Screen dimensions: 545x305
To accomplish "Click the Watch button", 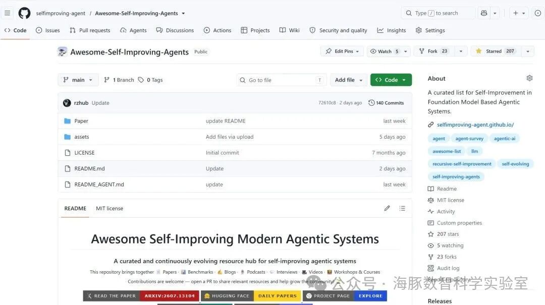I will tap(385, 51).
